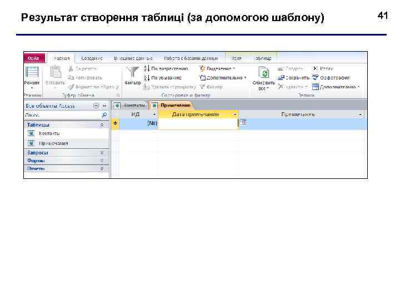This screenshot has height=300, width=400.
Task: Click Создать record button
Action: click(291, 69)
